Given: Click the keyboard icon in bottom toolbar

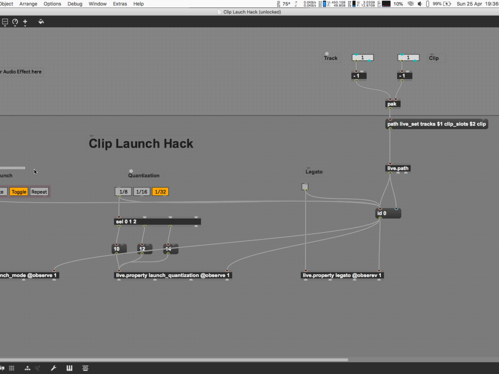Looking at the screenshot, I should [85, 368].
